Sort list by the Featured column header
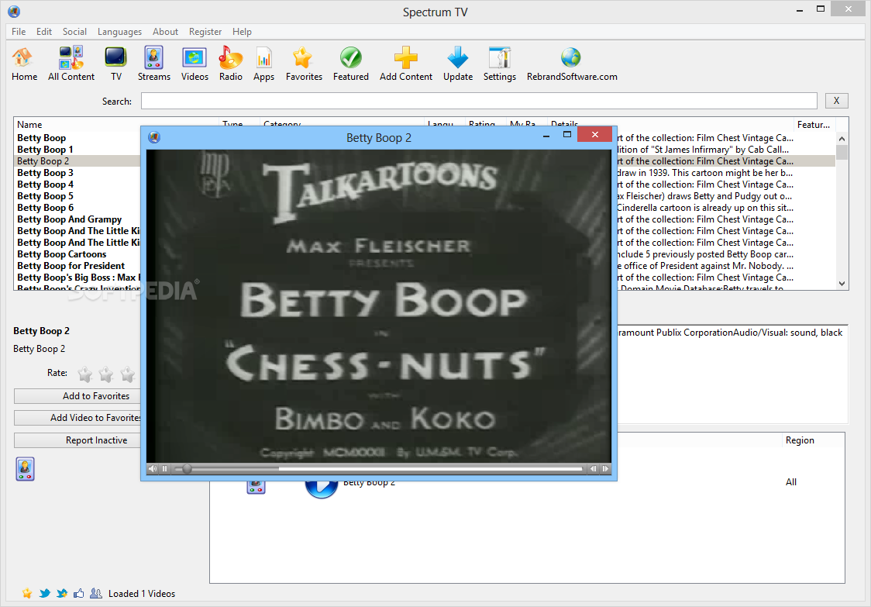 pyautogui.click(x=814, y=125)
